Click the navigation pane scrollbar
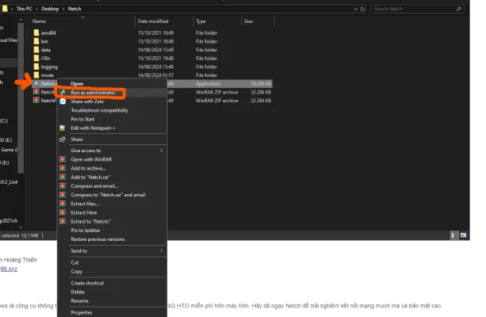The height and width of the screenshot is (317, 486). (x=21, y=97)
